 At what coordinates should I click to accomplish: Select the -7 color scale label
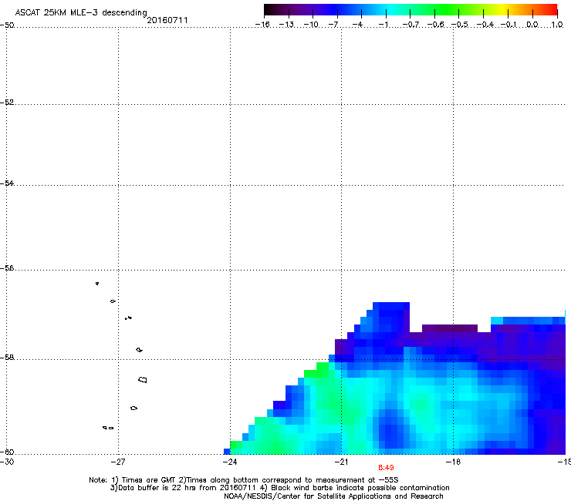[333, 25]
